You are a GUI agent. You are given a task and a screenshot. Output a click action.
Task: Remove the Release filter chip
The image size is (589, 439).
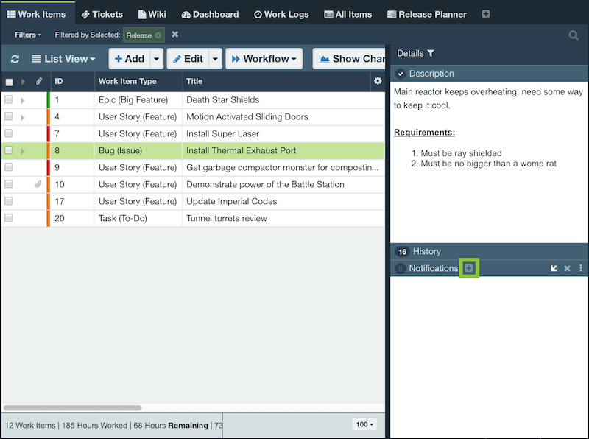(158, 35)
